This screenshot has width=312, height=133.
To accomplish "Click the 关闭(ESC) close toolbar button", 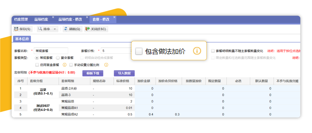I will pos(96,29).
